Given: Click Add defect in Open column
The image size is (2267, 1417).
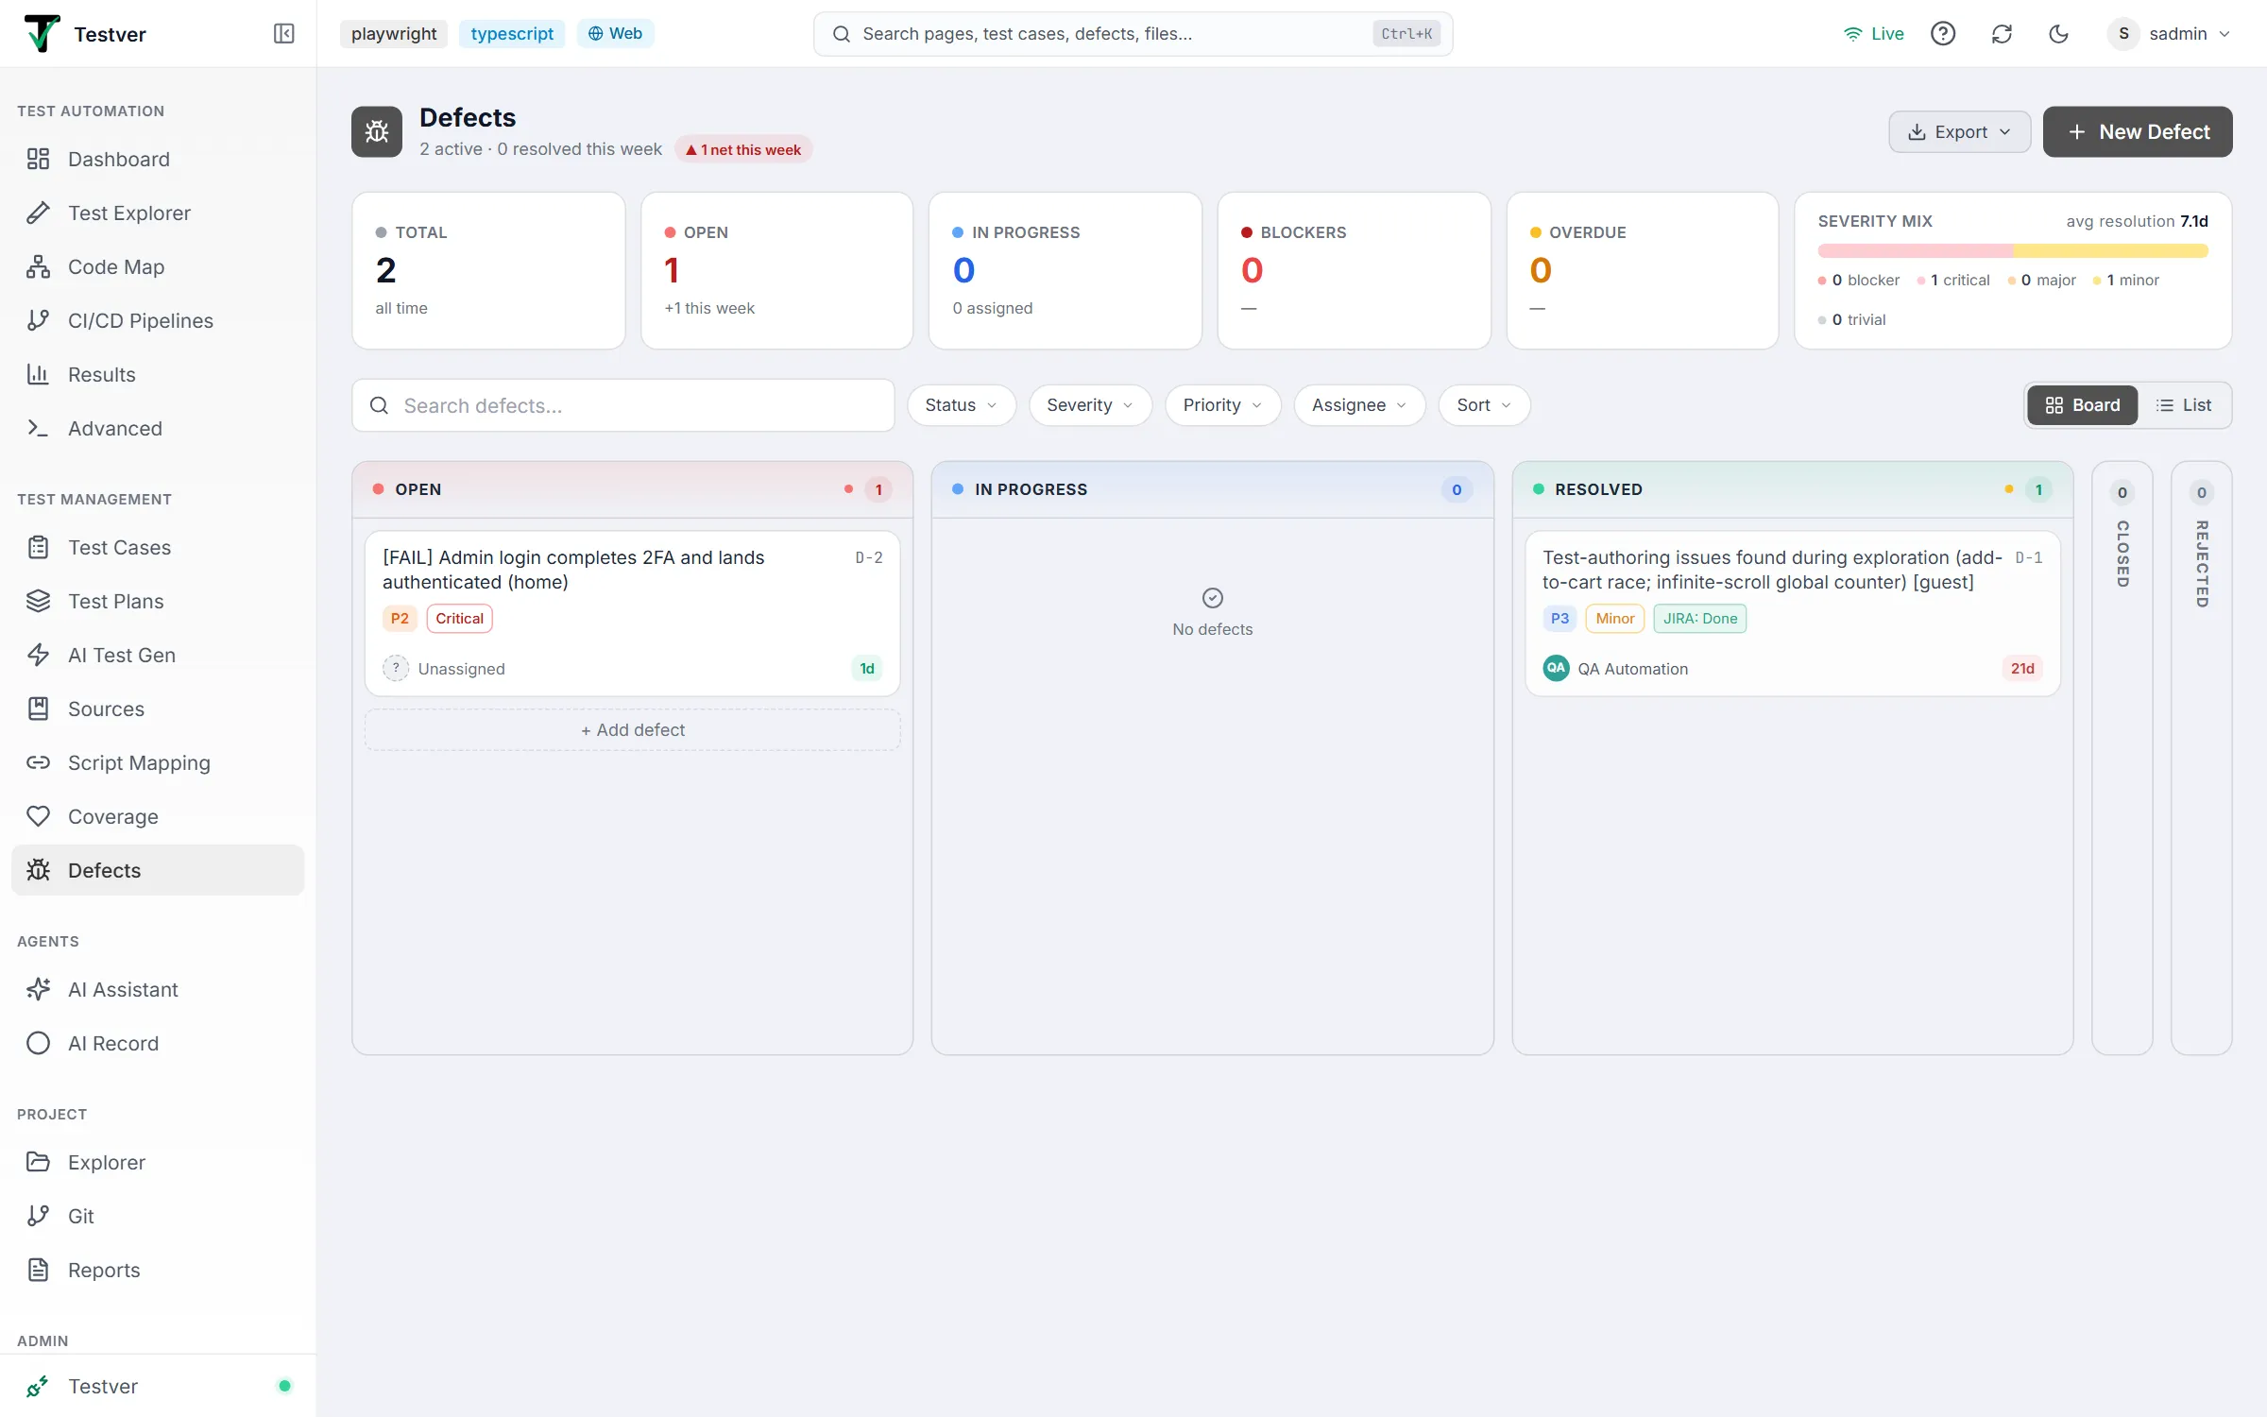Looking at the screenshot, I should click(632, 730).
